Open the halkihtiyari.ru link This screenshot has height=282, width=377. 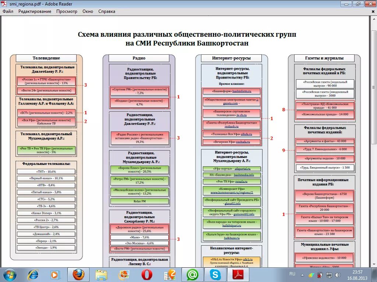pyautogui.click(x=232, y=225)
